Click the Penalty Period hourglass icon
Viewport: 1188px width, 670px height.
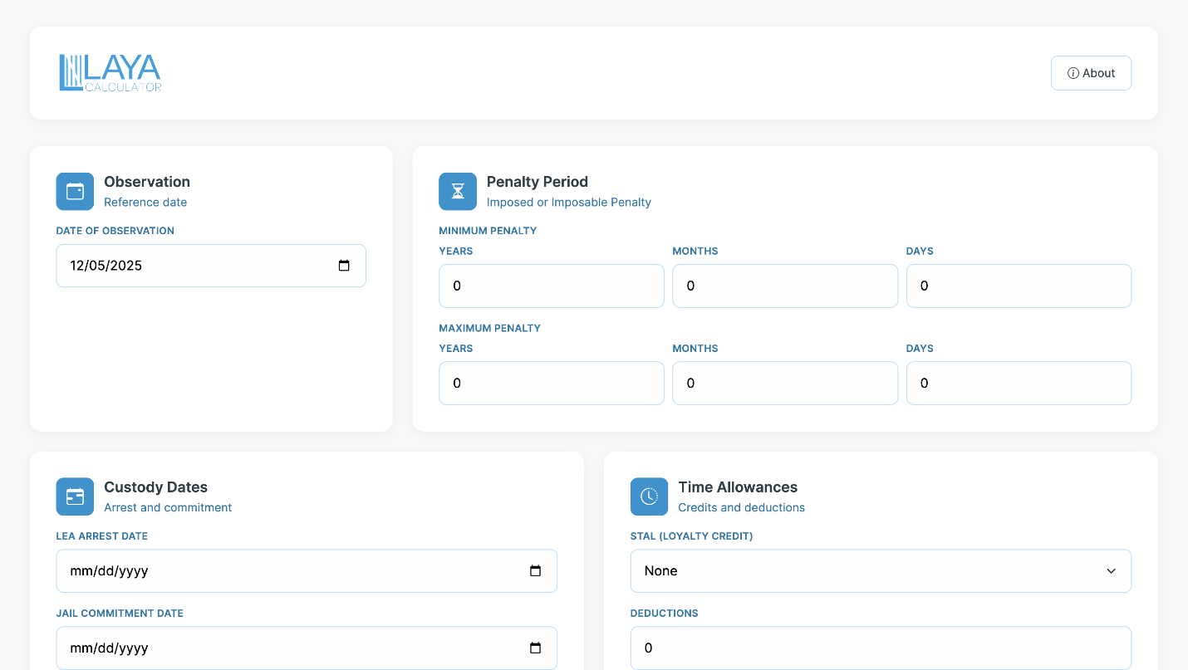click(x=458, y=191)
